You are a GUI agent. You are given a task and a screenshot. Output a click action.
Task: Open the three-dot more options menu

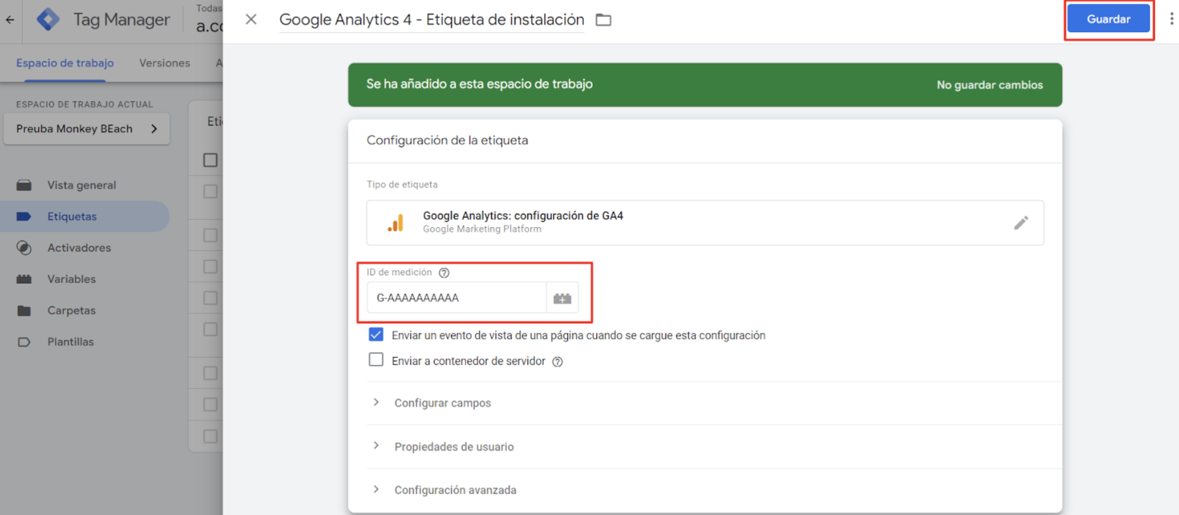click(1171, 19)
